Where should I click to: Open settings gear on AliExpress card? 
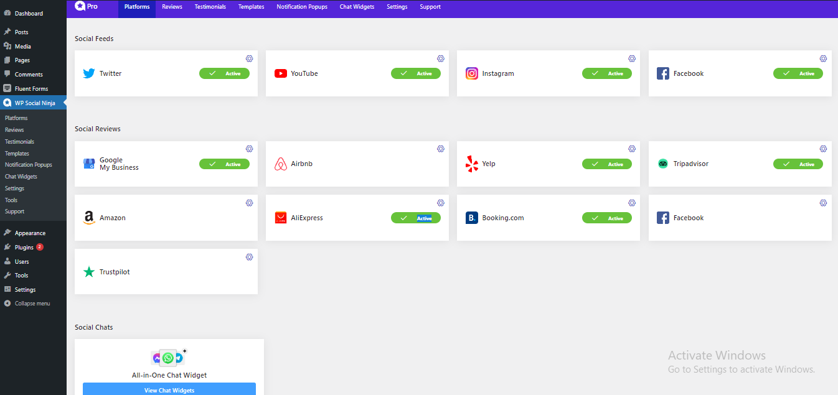440,203
